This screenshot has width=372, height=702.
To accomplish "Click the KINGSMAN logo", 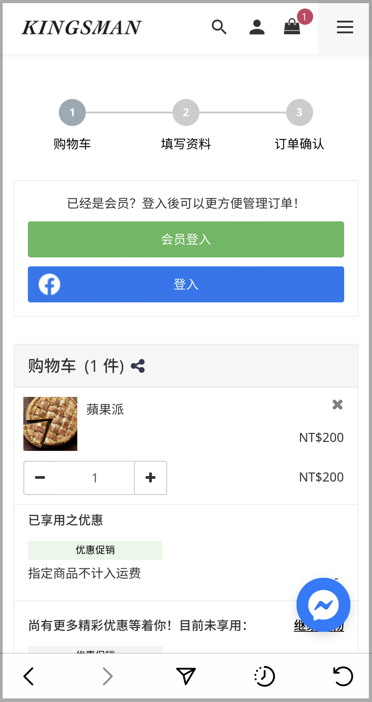I will click(x=81, y=28).
